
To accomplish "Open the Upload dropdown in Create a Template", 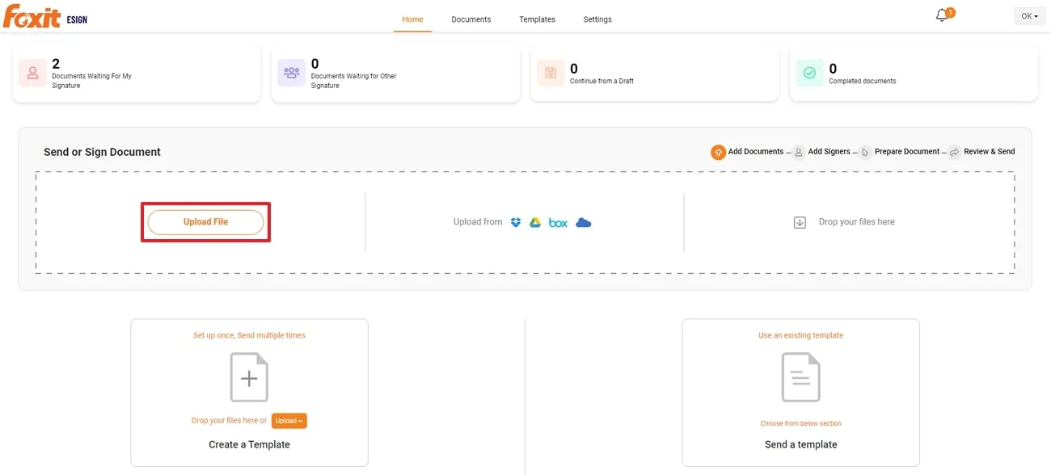I will (x=289, y=420).
